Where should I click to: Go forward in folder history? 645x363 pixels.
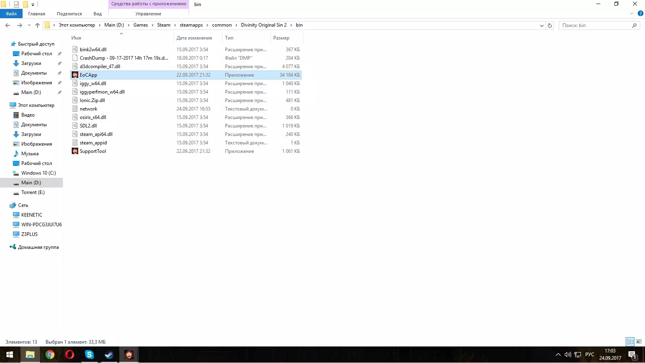tap(19, 25)
